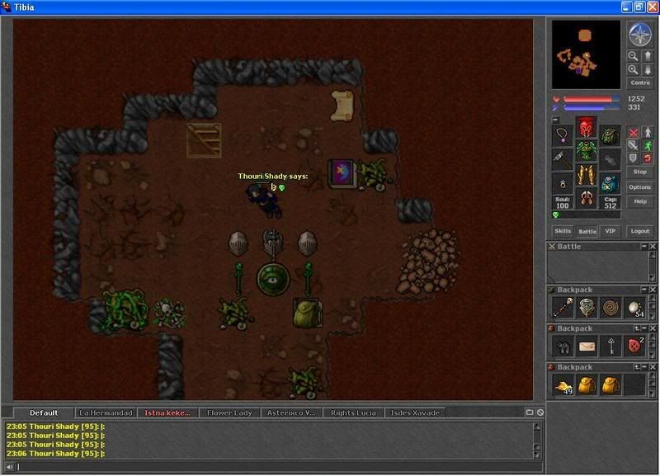The width and height of the screenshot is (660, 476).
Task: Switch to the Flower Lady chat tab
Action: tap(229, 412)
